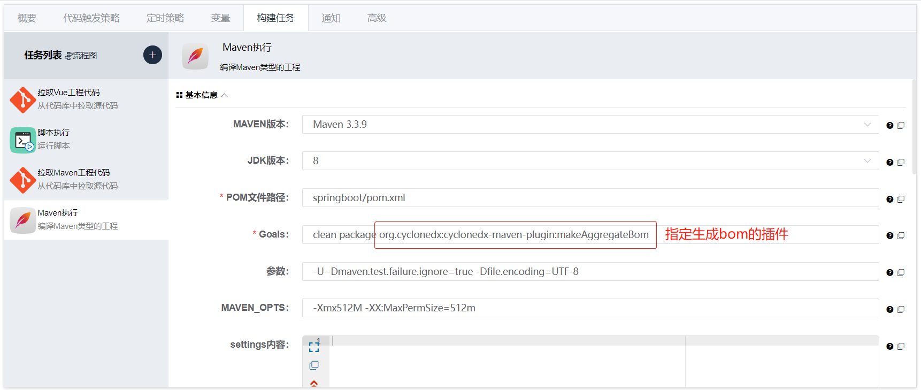Select the Maven执行 feather icon in task list

click(23, 220)
